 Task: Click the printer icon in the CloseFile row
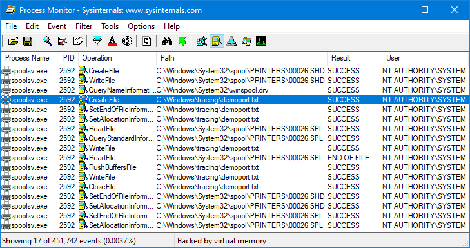pos(6,187)
